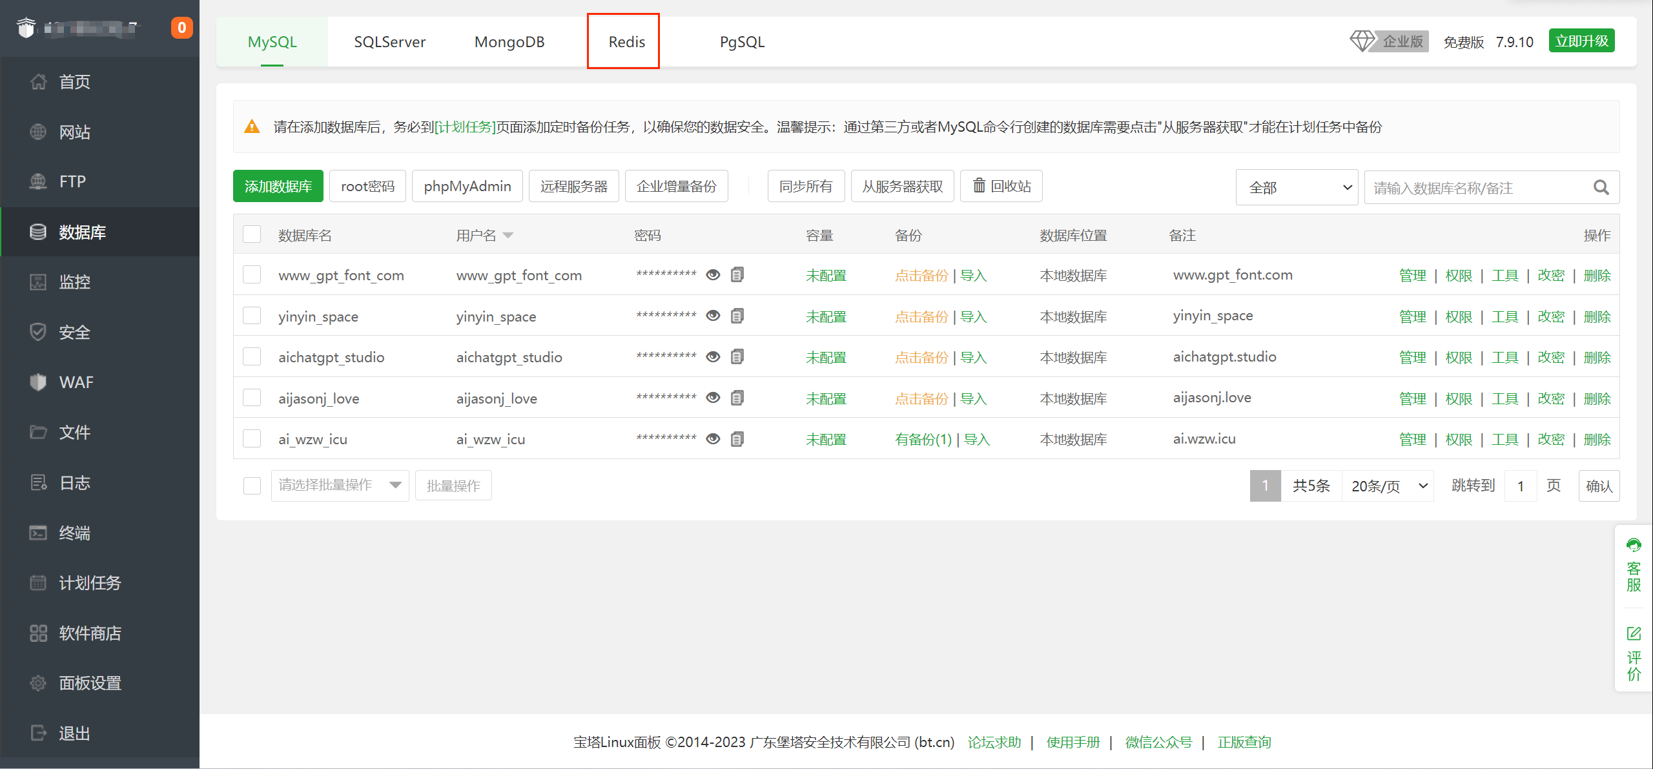Switch to the MongoDB tab
Screen dimensions: 1653x769
[x=509, y=42]
